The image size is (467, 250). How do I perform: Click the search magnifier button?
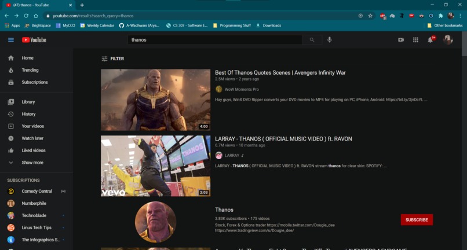(x=312, y=40)
